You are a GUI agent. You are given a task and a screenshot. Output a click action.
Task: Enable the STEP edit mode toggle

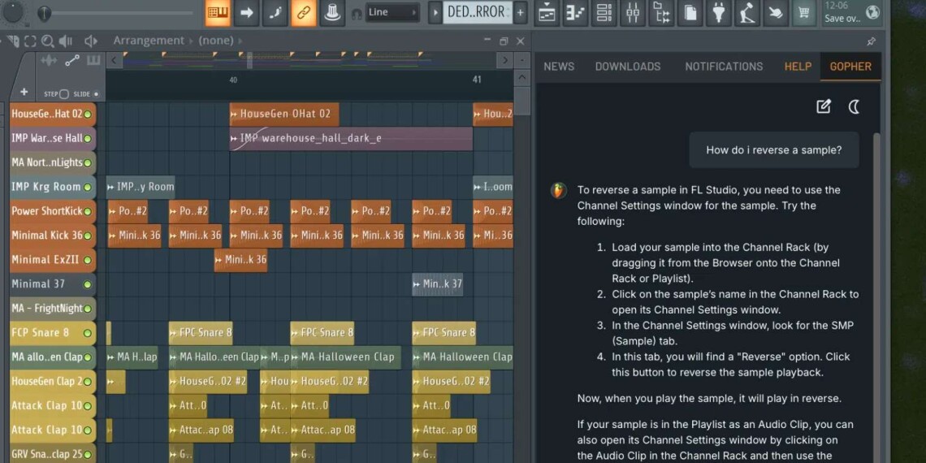coord(64,94)
